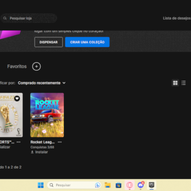Click CRIAR UMA COLEÇÃO button
This screenshot has height=191, width=191.
pos(87,42)
